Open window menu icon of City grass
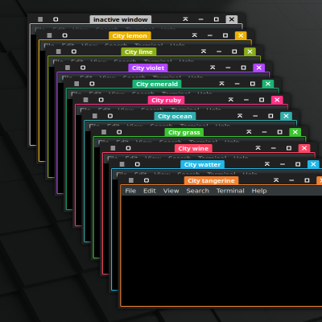The image size is (322, 322). point(104,132)
